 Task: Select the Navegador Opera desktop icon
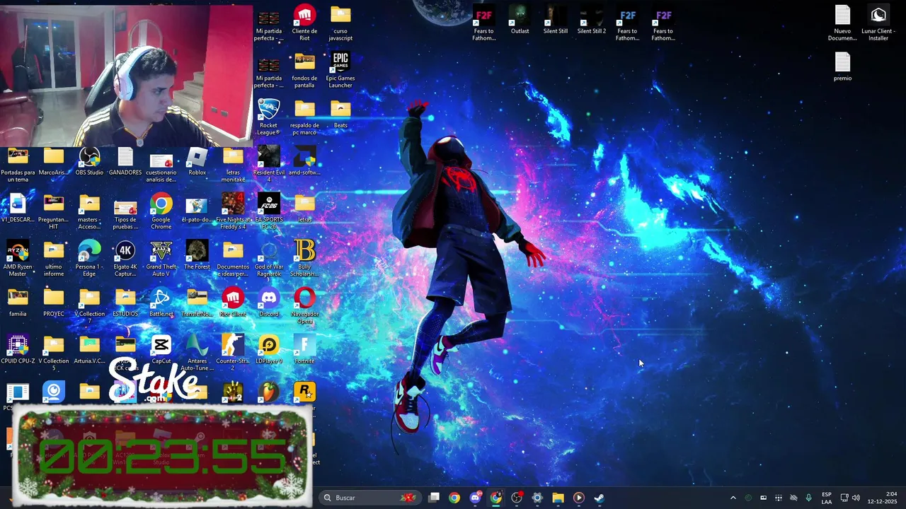[304, 308]
